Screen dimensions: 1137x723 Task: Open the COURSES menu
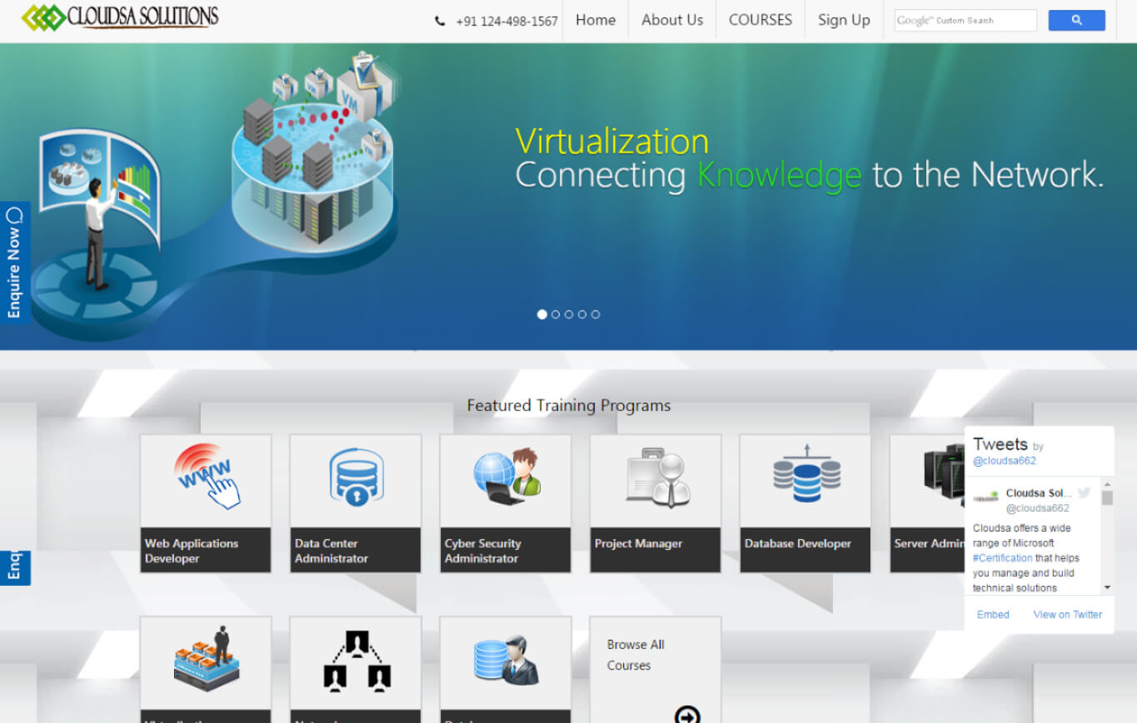[x=760, y=20]
